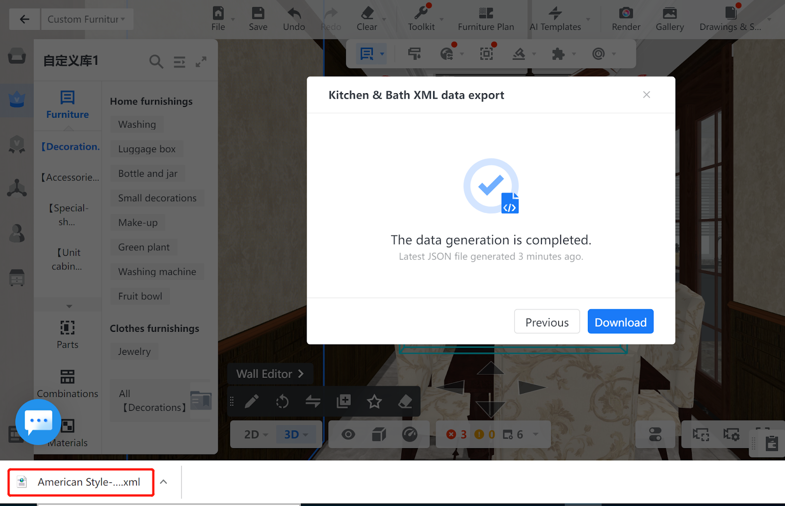Viewport: 785px width, 506px height.
Task: Open the live chat bubble
Action: coord(38,422)
